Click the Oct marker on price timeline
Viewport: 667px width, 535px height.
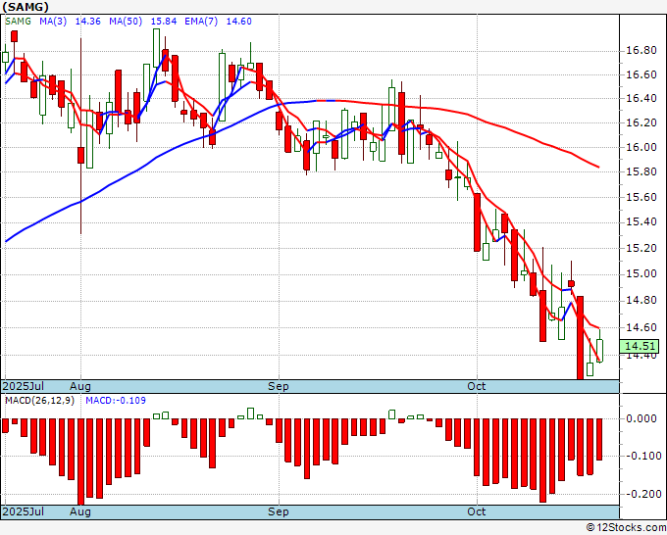pyautogui.click(x=477, y=386)
